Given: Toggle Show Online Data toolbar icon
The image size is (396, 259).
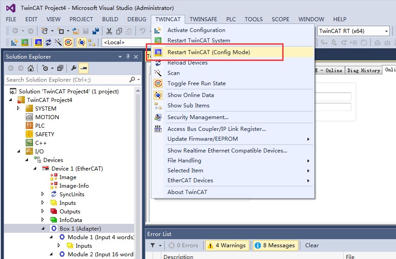Looking at the screenshot, I should [81, 42].
